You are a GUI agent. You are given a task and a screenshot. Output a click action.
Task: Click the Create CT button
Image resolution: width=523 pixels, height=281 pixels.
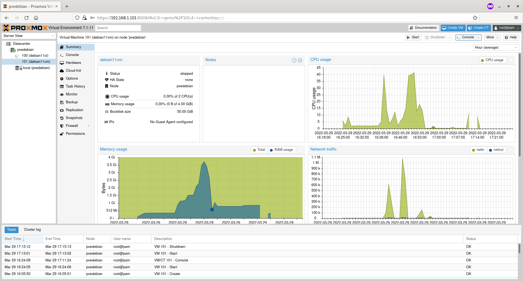click(x=479, y=28)
